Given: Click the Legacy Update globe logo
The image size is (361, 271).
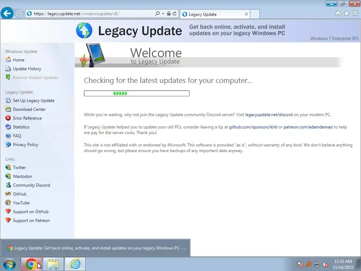Looking at the screenshot, I should (x=84, y=30).
